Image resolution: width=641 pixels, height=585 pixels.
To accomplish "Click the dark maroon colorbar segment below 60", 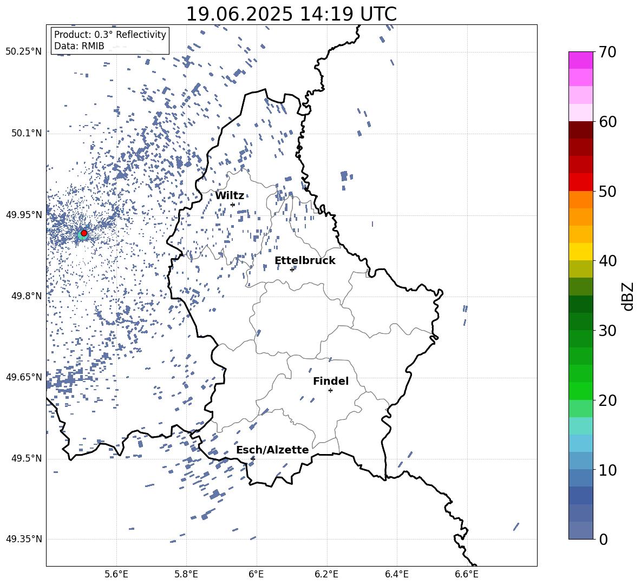I will 581,130.
